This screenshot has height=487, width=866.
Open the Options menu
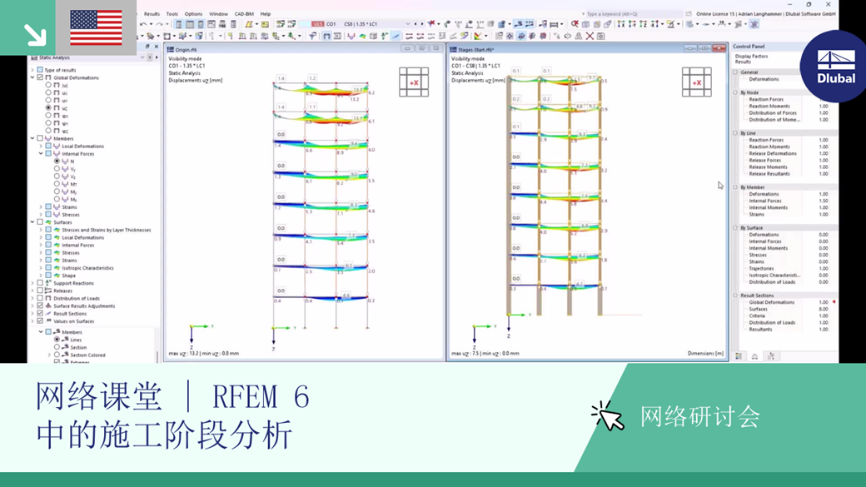tap(193, 14)
